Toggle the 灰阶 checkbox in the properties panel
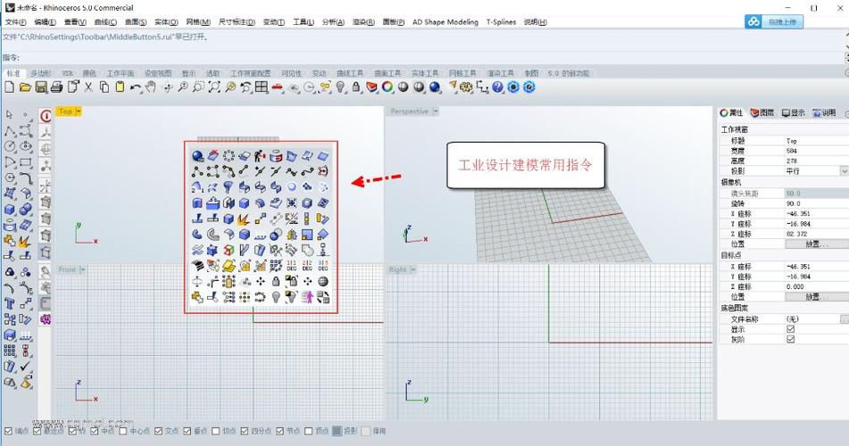Screen dimensions: 849x446 coord(790,339)
